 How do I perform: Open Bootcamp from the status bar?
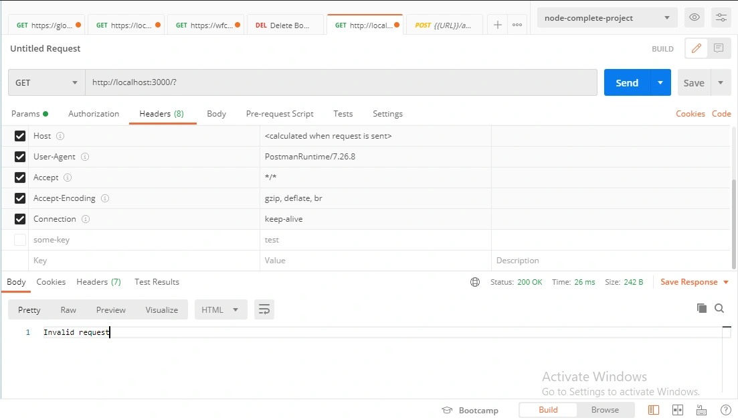[470, 410]
